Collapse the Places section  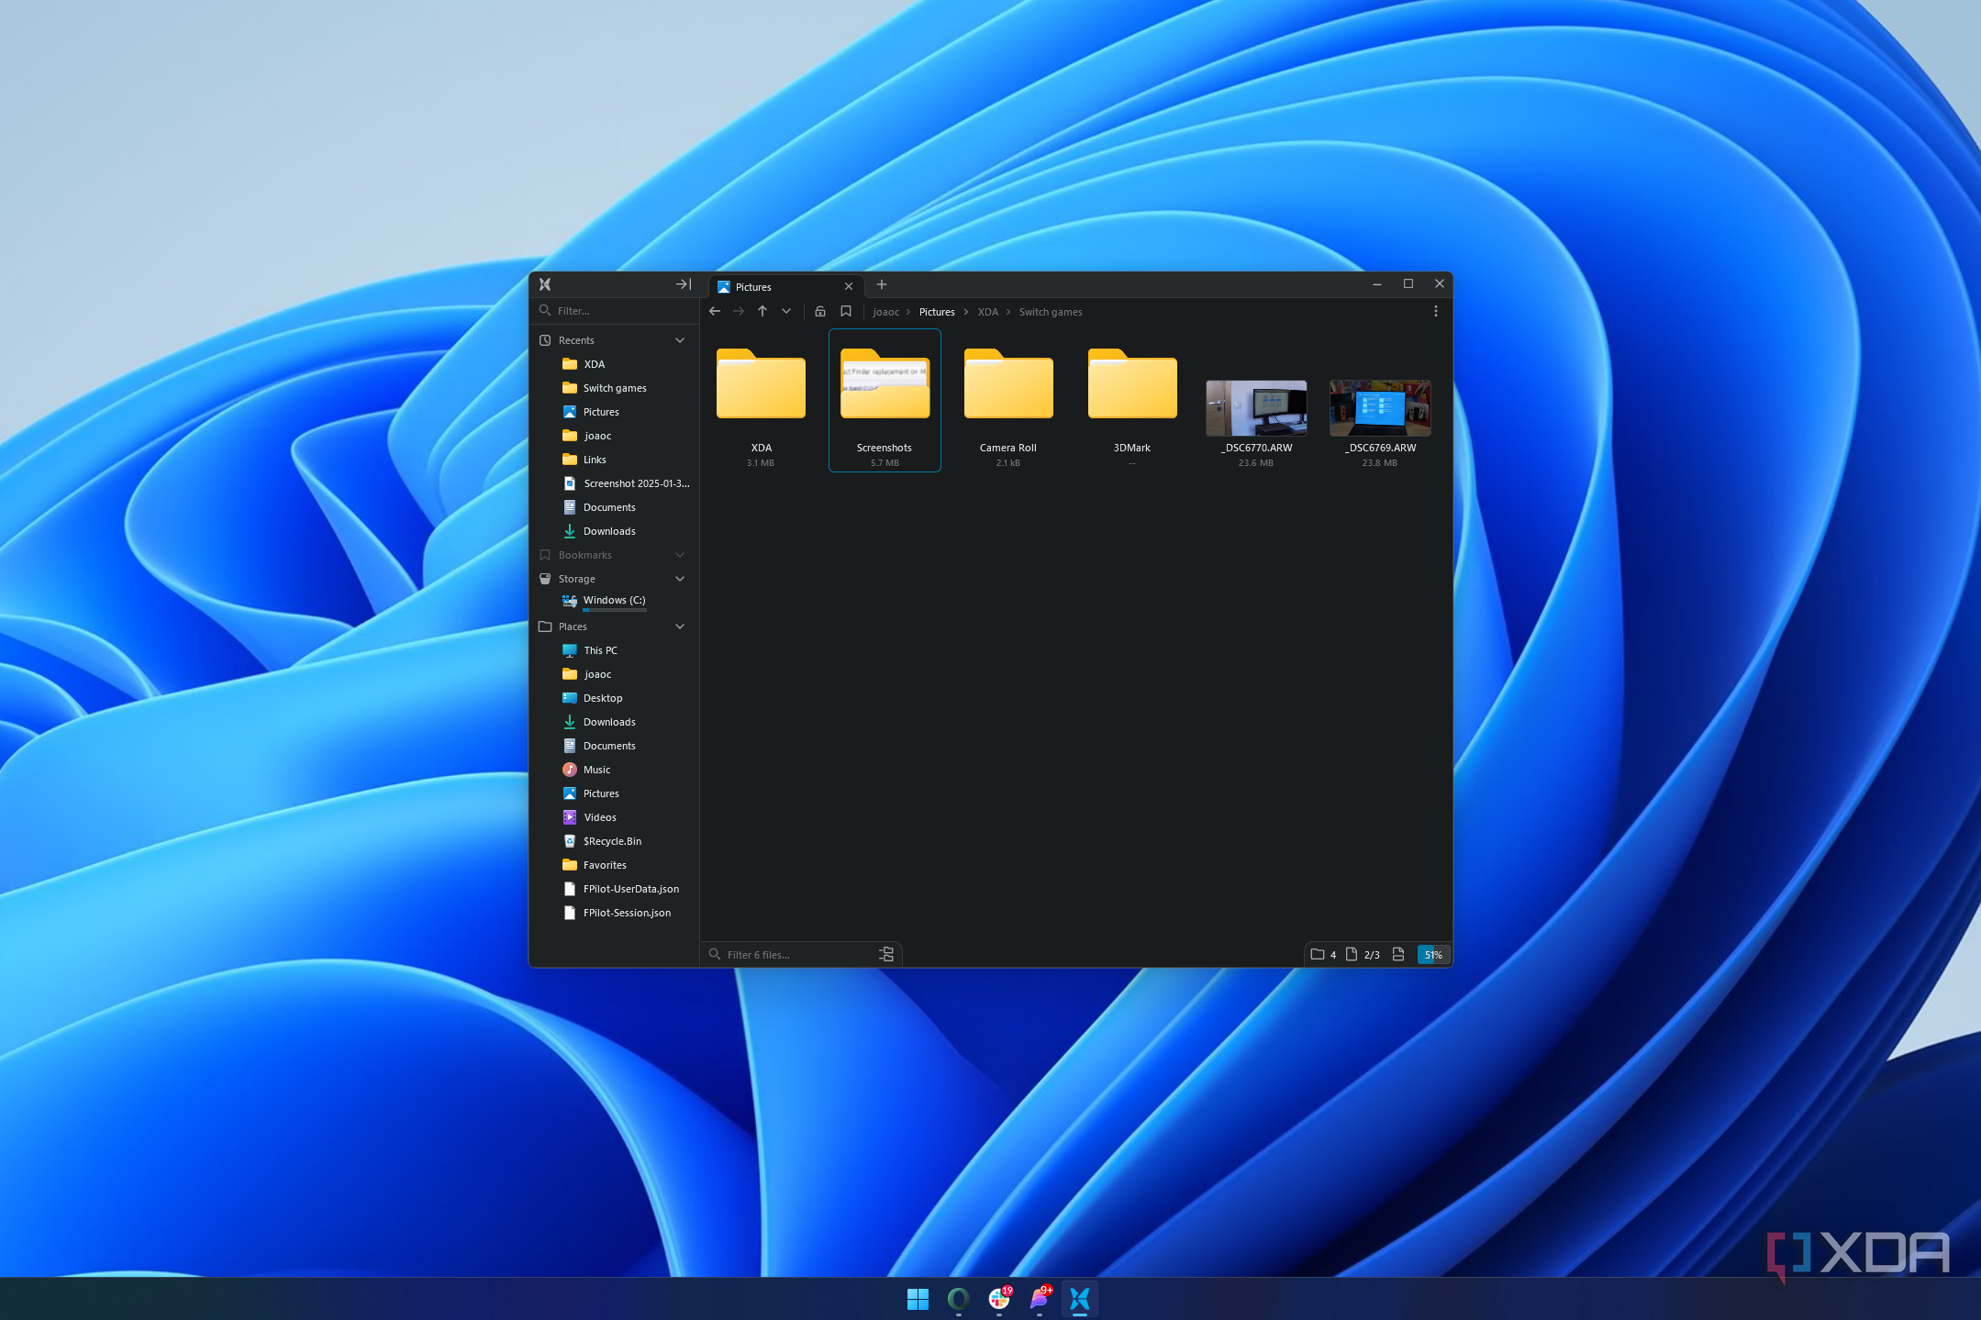[679, 627]
